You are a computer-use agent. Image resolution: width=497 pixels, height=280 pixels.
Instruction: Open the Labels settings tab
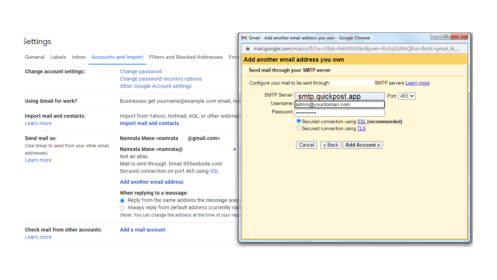(58, 57)
